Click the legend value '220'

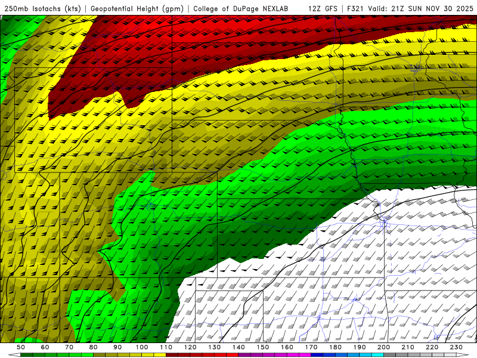[x=432, y=347]
